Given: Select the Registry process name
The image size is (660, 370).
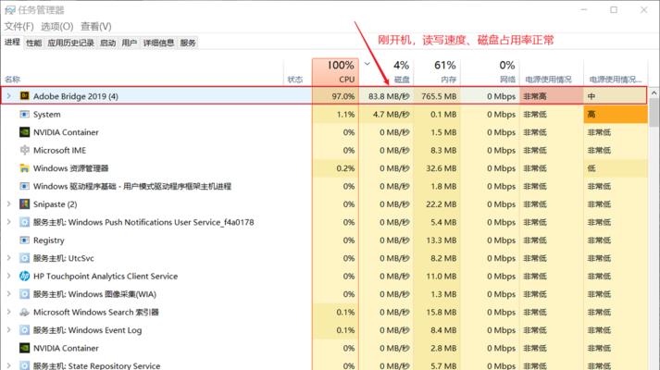Looking at the screenshot, I should pyautogui.click(x=49, y=240).
